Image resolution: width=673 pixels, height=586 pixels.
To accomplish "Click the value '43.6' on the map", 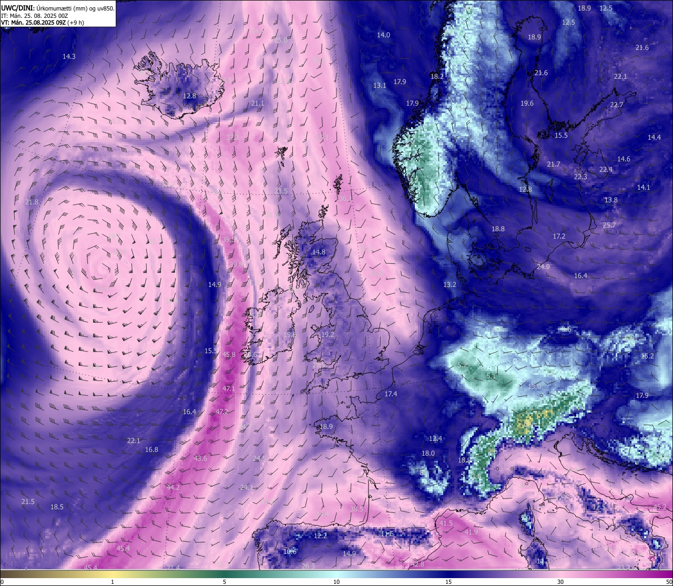I will [x=200, y=459].
